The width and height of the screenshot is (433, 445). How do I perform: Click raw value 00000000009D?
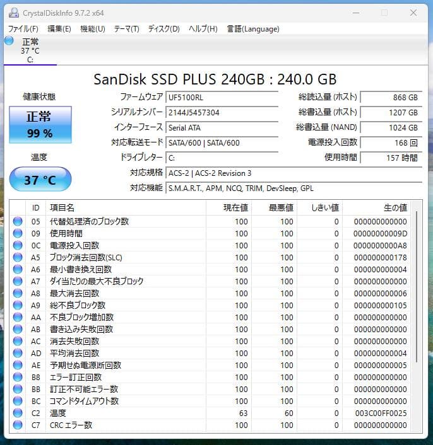380,234
